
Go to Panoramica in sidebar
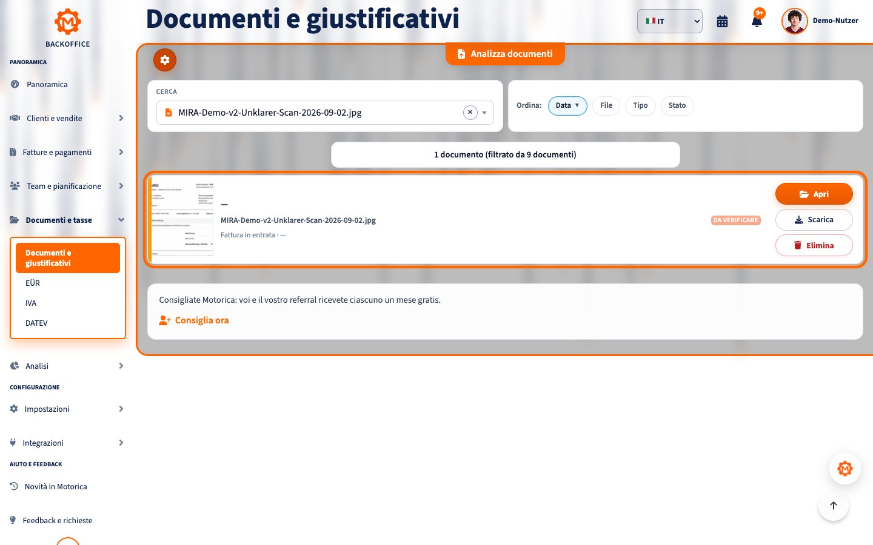pos(47,84)
